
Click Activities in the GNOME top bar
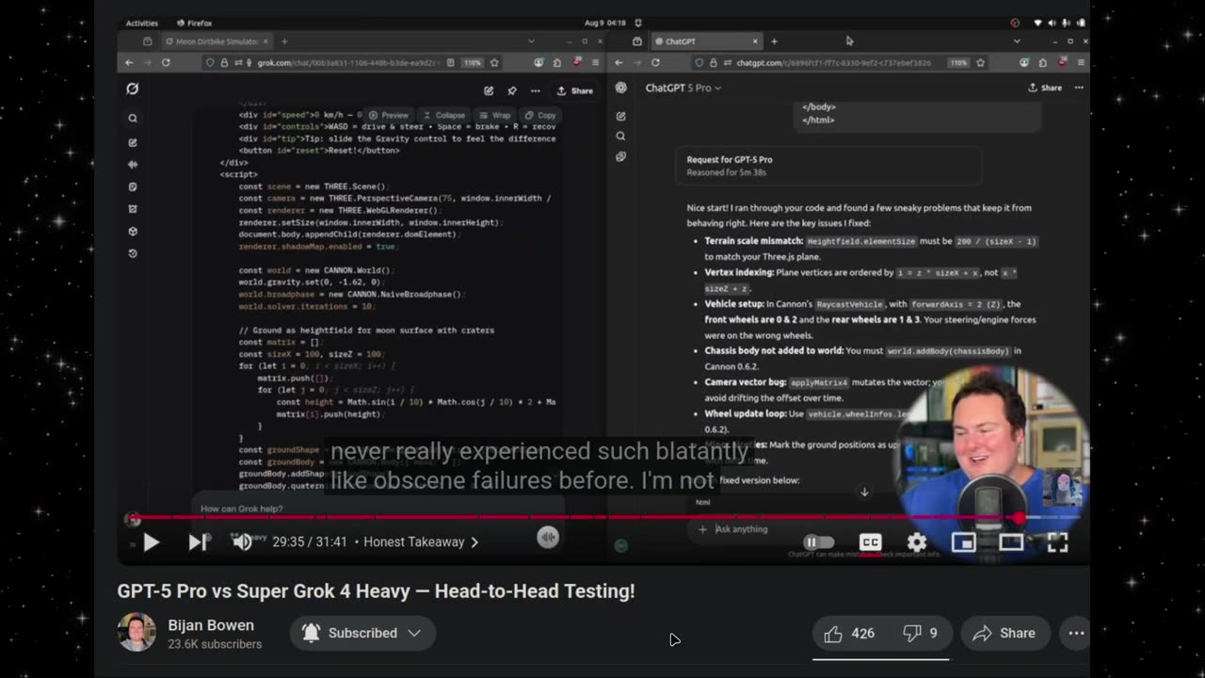142,23
